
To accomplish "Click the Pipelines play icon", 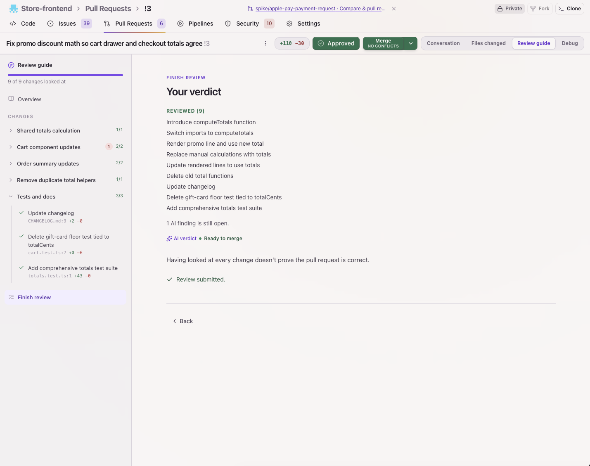I will click(180, 24).
